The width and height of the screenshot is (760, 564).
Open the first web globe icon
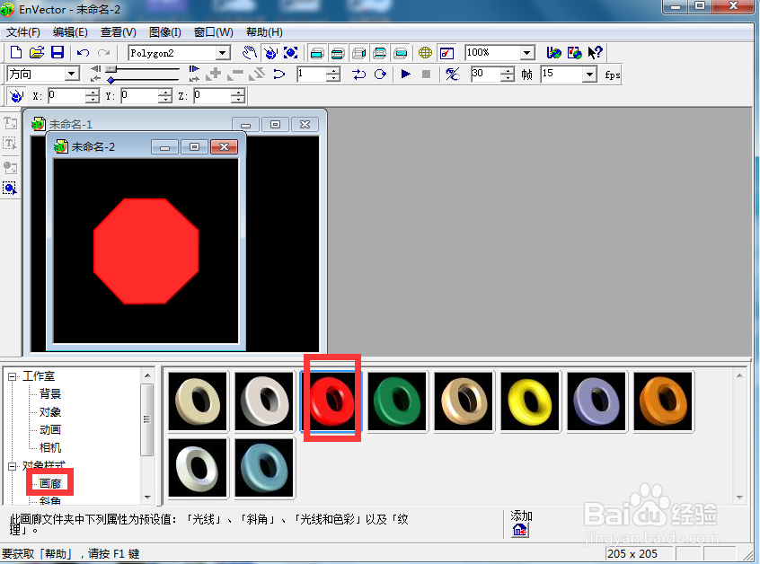point(553,52)
